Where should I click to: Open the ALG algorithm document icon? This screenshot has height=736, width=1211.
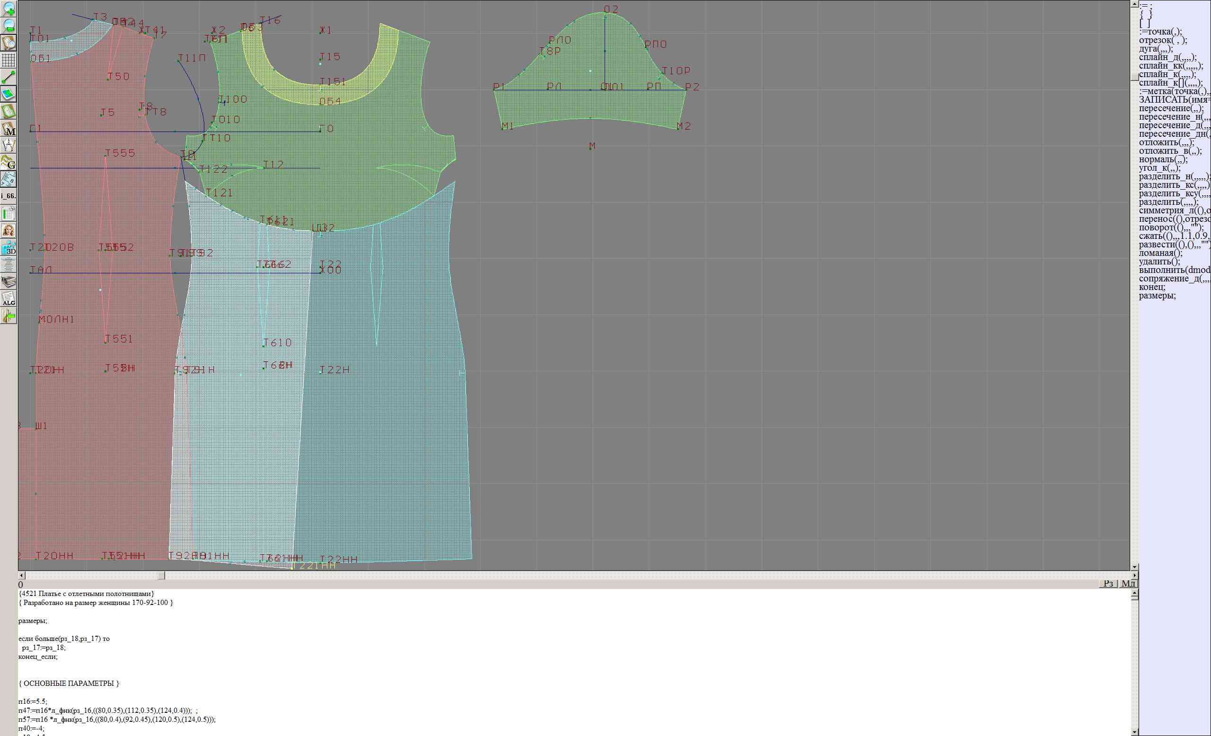(x=9, y=299)
